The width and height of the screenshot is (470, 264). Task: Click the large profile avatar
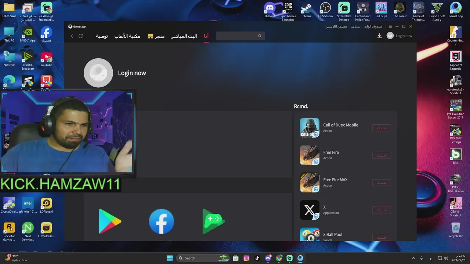(98, 73)
